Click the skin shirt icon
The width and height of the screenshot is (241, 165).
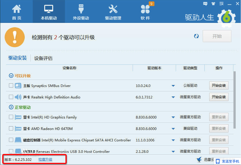tap(213, 4)
